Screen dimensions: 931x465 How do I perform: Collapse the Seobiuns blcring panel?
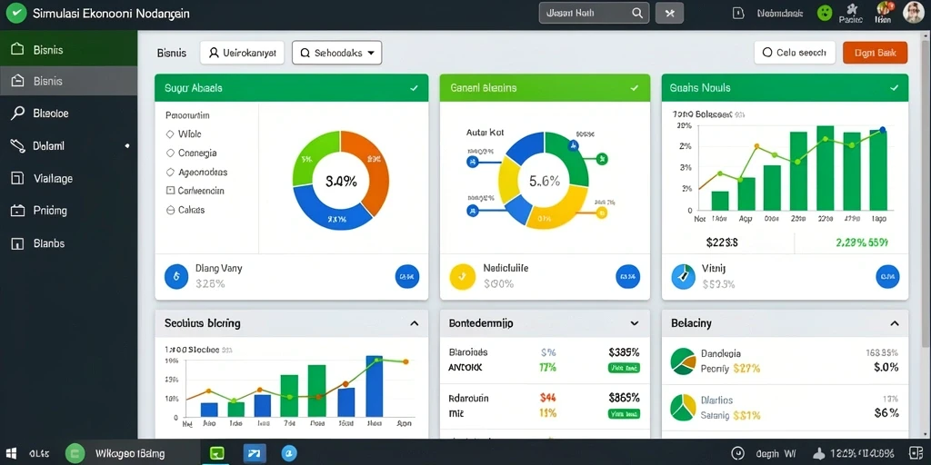pos(415,324)
